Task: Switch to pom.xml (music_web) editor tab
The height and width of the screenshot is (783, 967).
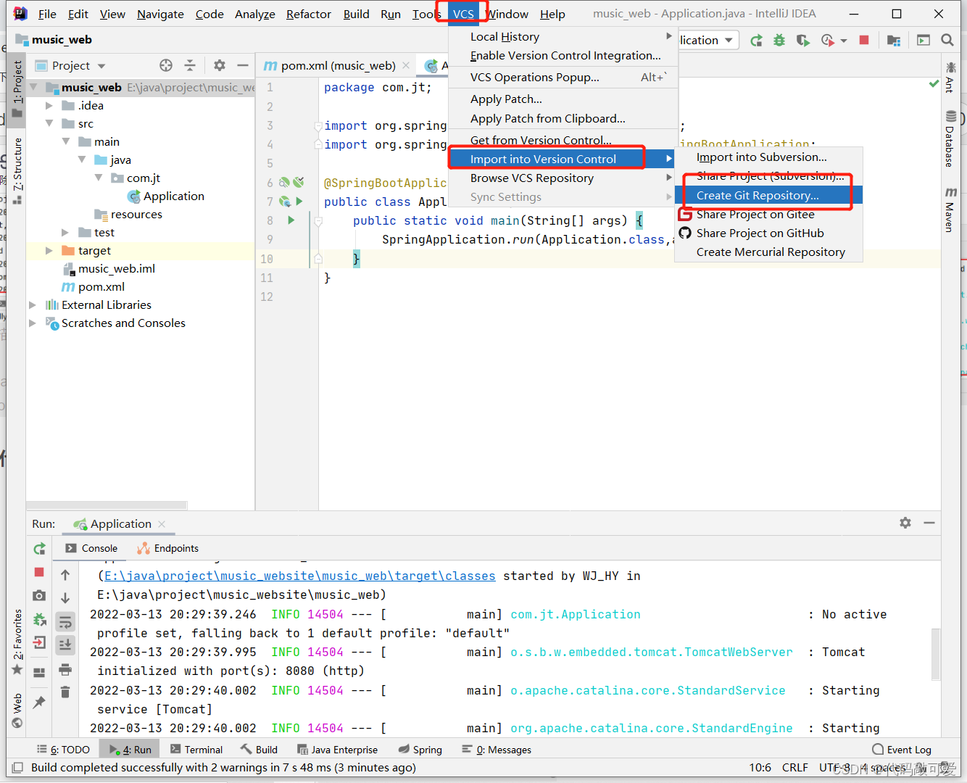Action: tap(338, 66)
